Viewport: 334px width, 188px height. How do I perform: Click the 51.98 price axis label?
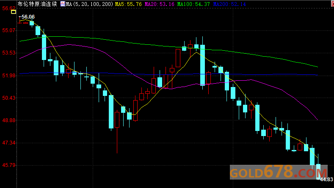coord(9,76)
